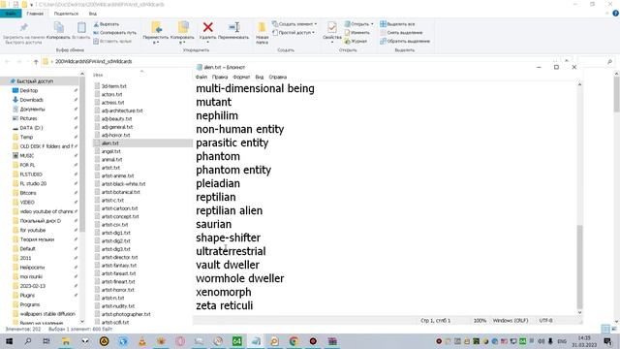The image size is (620, 349).
Task: Click the line 'shape-shifter' in Notepad
Action: 229,238
